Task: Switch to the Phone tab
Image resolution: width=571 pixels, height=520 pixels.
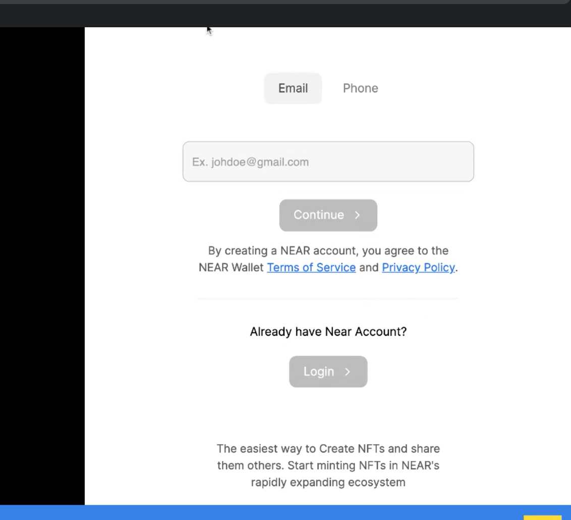Action: coord(361,88)
